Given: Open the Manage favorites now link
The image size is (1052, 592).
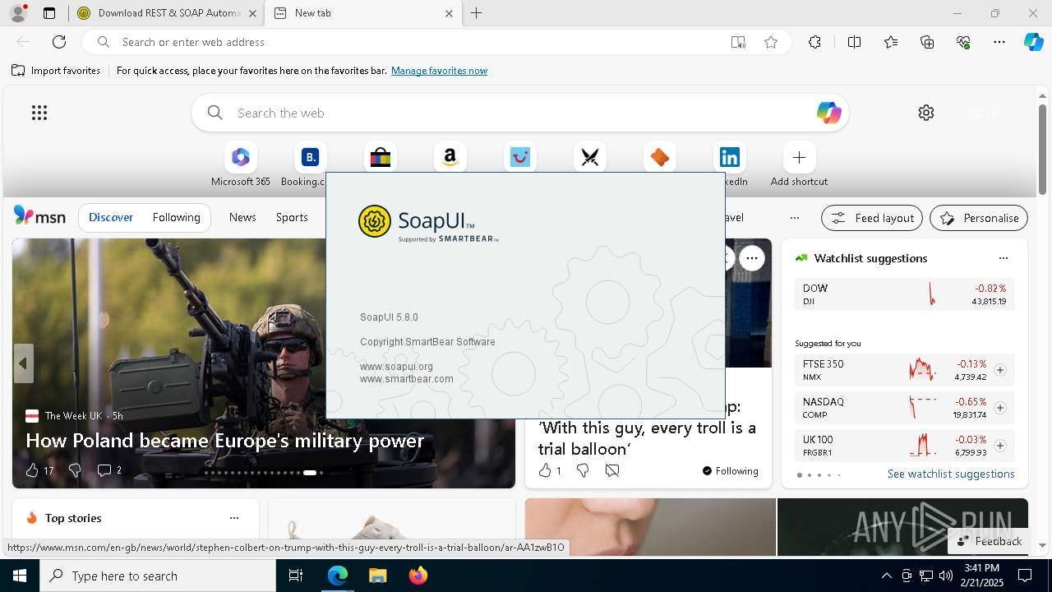Looking at the screenshot, I should tap(439, 71).
